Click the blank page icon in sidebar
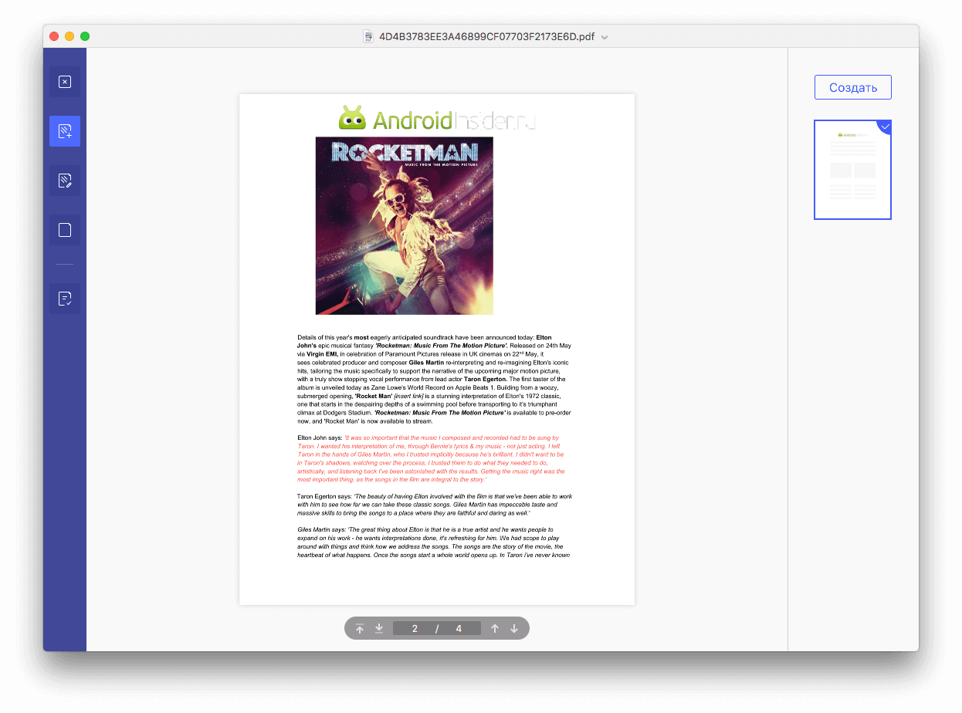Image resolution: width=962 pixels, height=713 pixels. pos(65,230)
